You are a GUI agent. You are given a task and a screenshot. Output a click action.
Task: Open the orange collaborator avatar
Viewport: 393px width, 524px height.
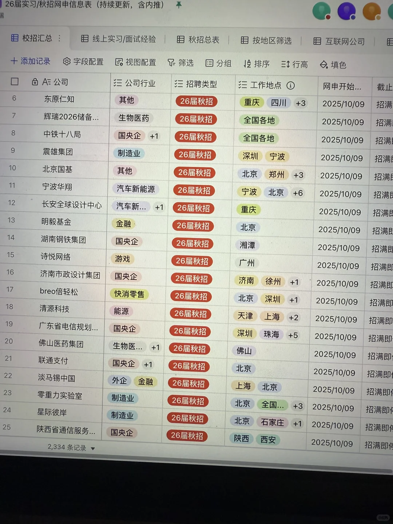[372, 11]
